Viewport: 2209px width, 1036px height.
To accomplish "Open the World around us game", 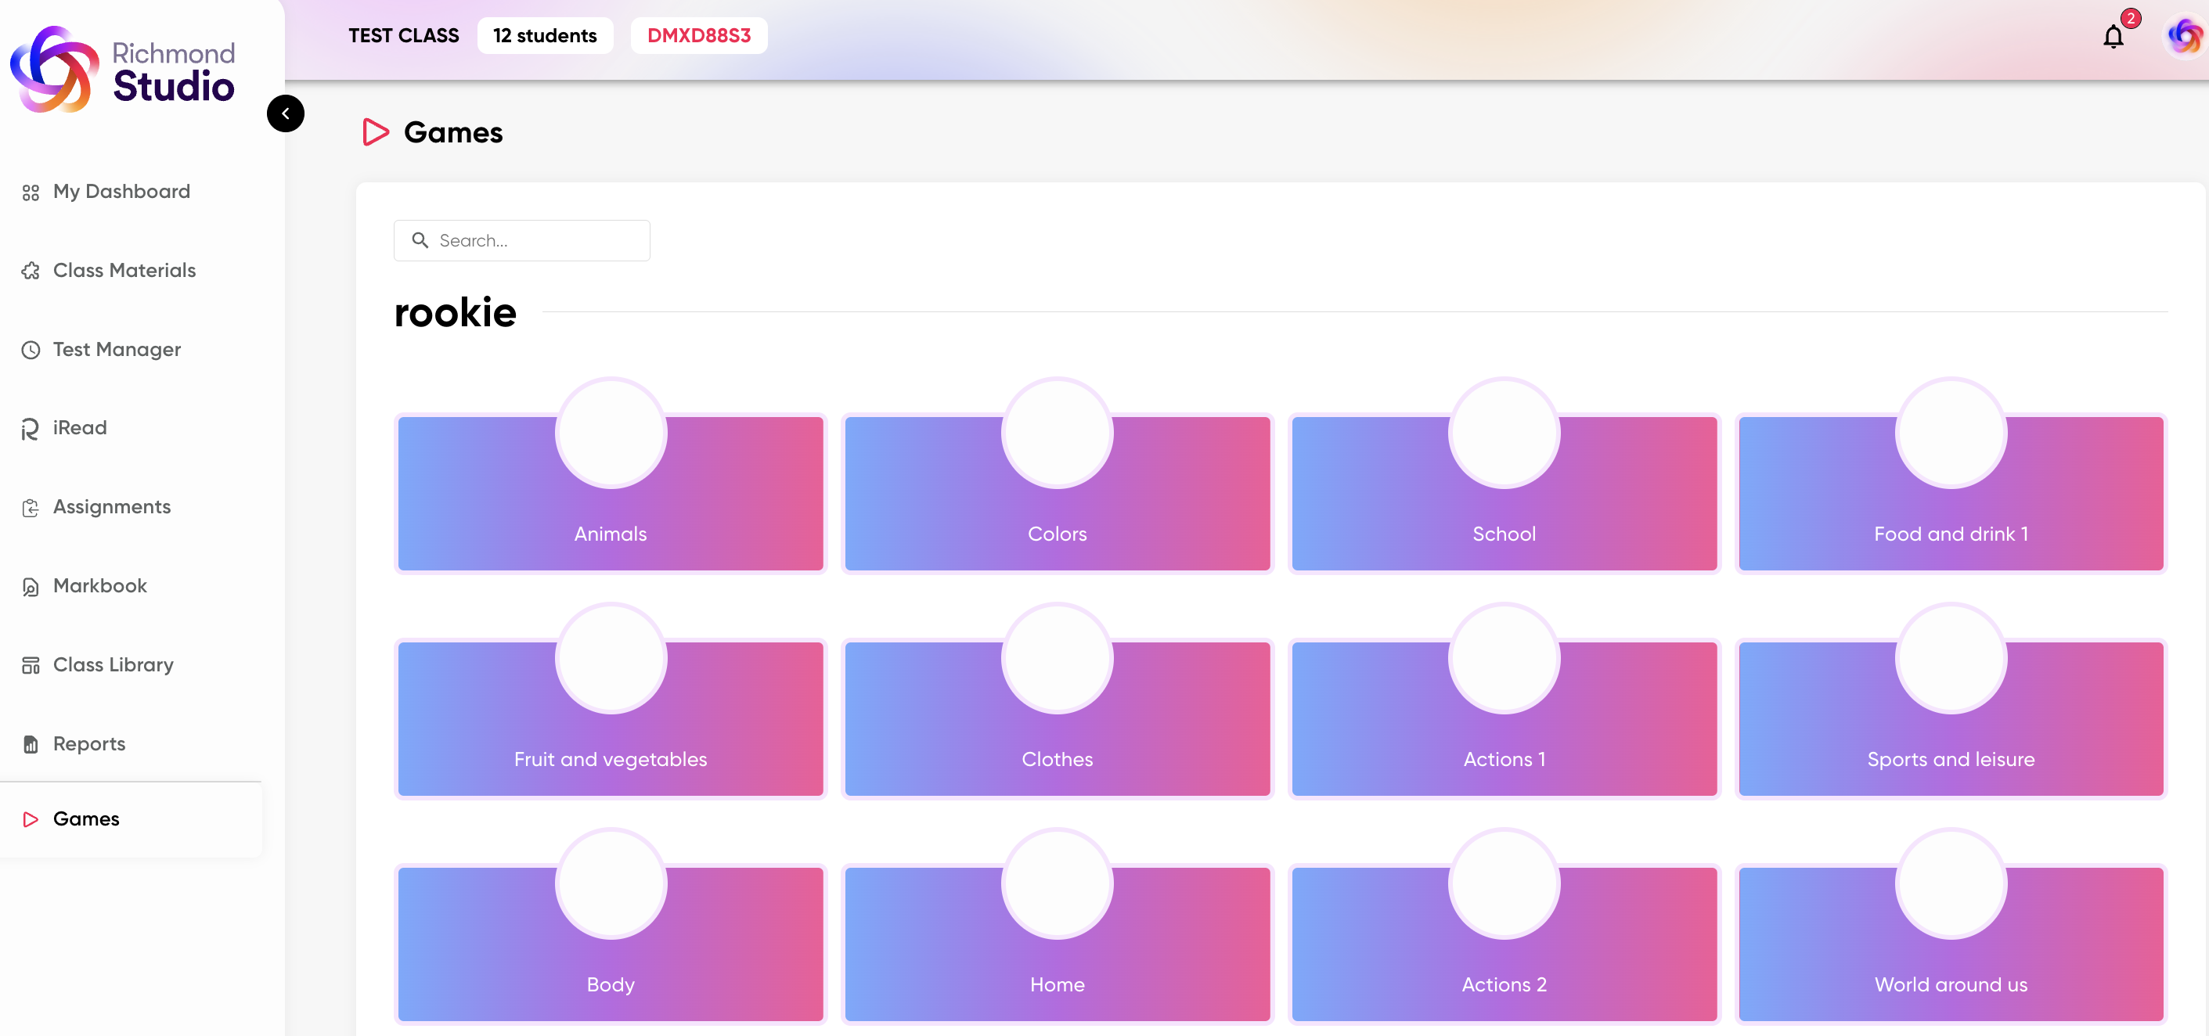I will click(1950, 944).
